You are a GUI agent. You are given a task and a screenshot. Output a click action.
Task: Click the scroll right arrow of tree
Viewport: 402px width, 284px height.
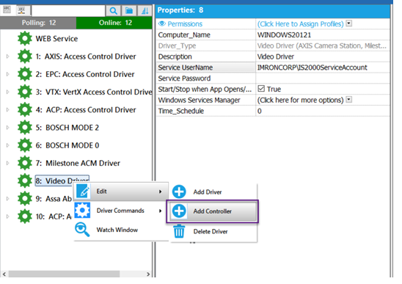coord(148,274)
